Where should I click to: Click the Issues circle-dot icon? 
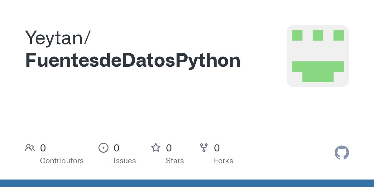click(x=103, y=148)
